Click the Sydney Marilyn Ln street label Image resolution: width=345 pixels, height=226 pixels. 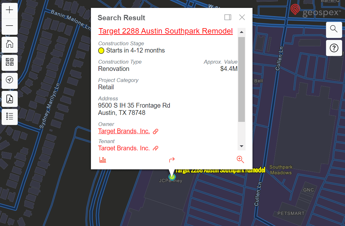pyautogui.click(x=49, y=105)
